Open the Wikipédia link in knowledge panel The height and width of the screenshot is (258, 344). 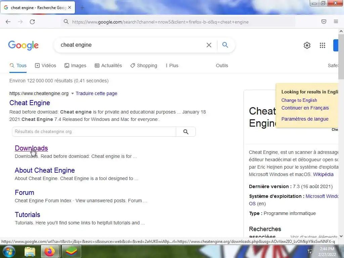[x=323, y=174]
